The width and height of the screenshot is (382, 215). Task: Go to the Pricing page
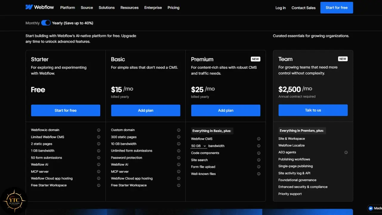[173, 7]
